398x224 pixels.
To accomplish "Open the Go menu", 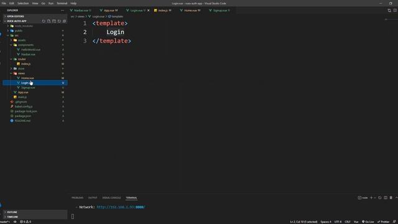I will tap(43, 3).
